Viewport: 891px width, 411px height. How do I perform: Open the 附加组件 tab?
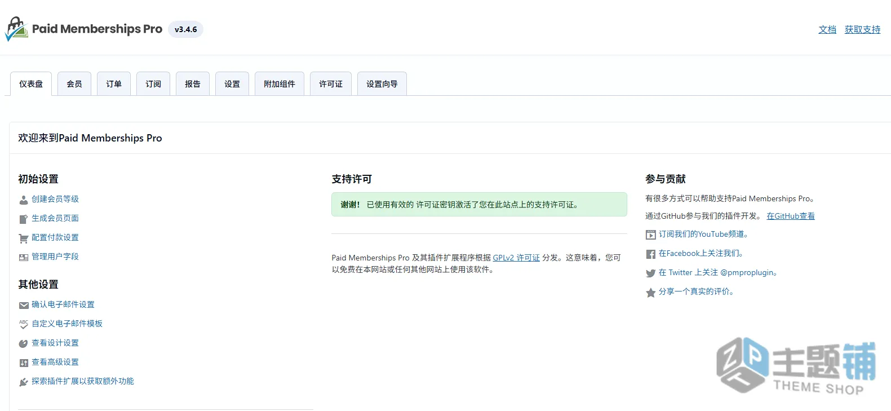280,84
